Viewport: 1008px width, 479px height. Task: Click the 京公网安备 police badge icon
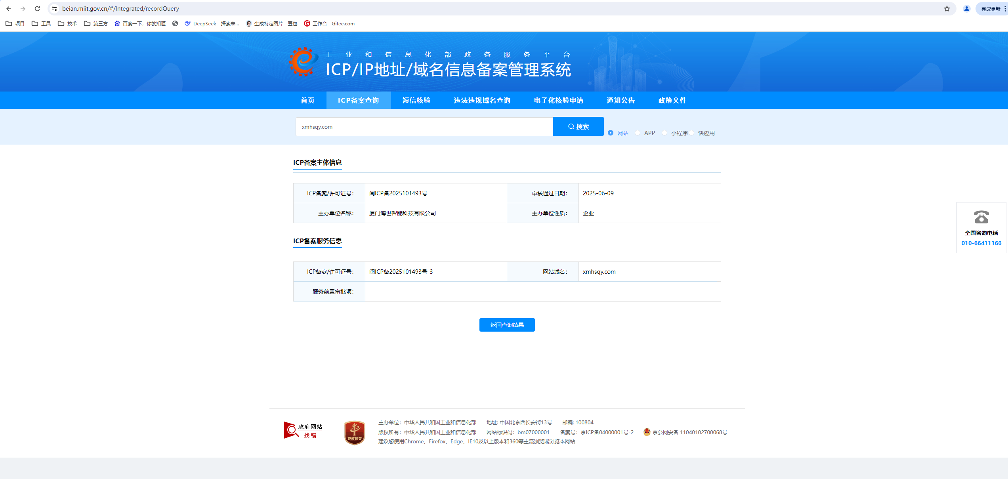647,432
